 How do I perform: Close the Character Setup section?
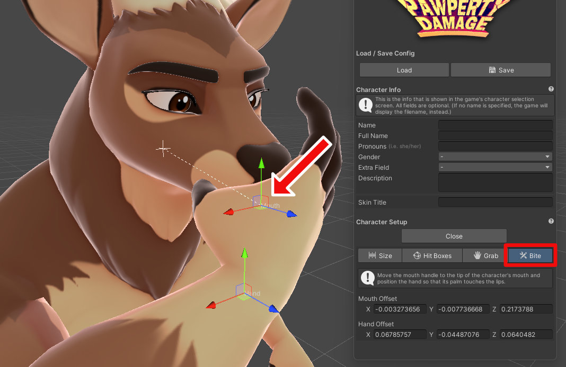point(454,236)
